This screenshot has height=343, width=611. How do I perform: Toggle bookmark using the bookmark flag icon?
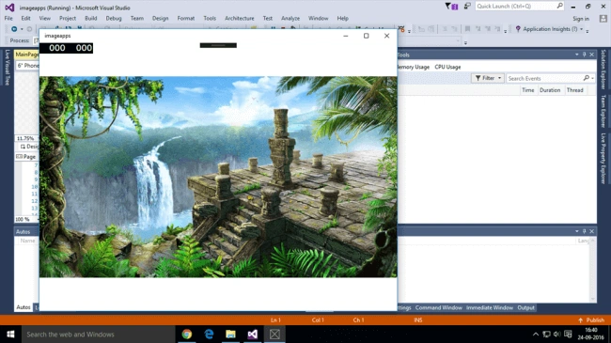click(x=467, y=29)
